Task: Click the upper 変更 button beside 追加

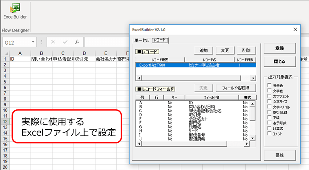Action: point(225,50)
